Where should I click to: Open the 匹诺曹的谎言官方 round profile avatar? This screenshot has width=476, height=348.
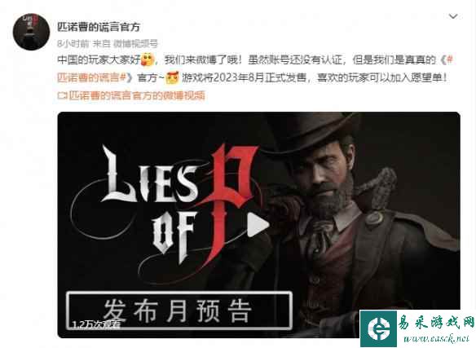pyautogui.click(x=31, y=32)
